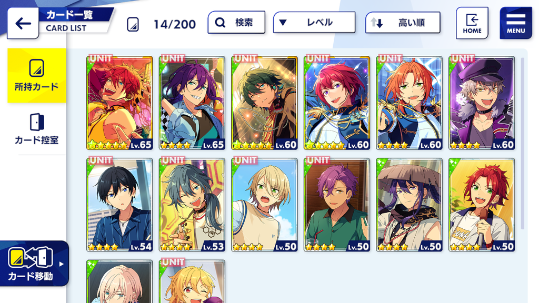Tap the back arrow icon
Screen dimensions: 539x303
tap(23, 23)
